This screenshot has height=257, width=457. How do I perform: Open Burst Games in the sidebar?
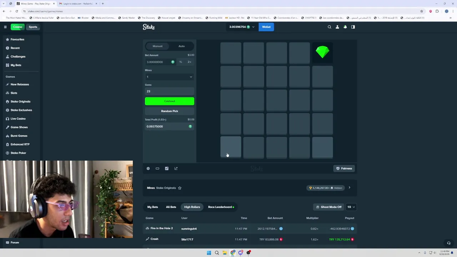pyautogui.click(x=19, y=136)
